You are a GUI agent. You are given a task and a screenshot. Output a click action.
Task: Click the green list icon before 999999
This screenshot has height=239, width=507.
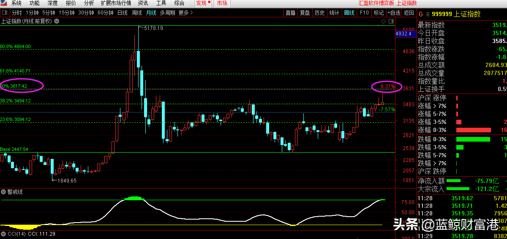(427, 14)
